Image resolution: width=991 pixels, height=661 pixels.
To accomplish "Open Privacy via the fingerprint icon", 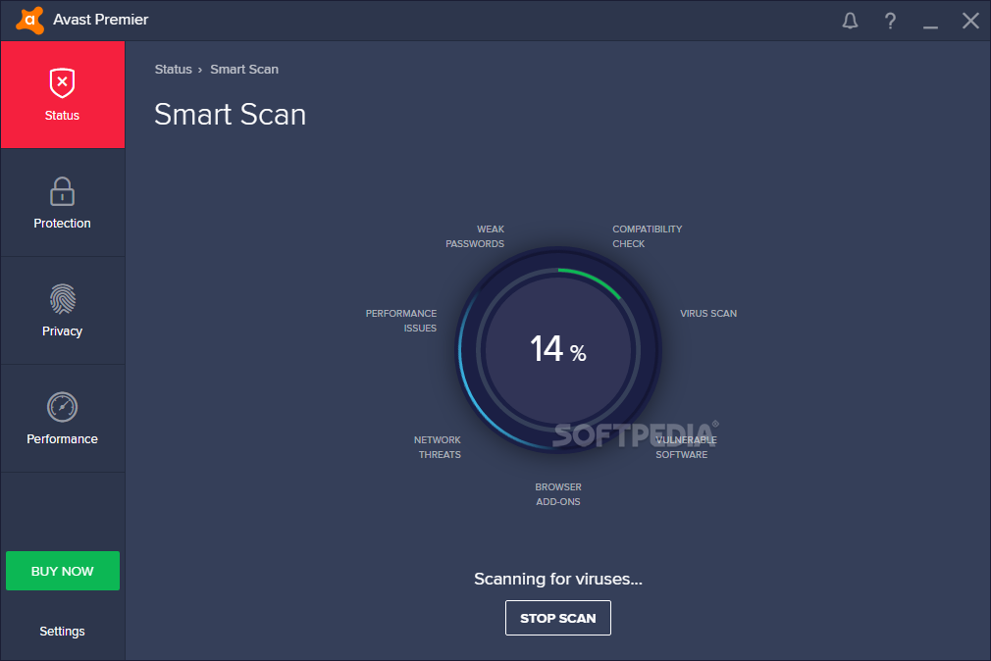I will point(62,299).
